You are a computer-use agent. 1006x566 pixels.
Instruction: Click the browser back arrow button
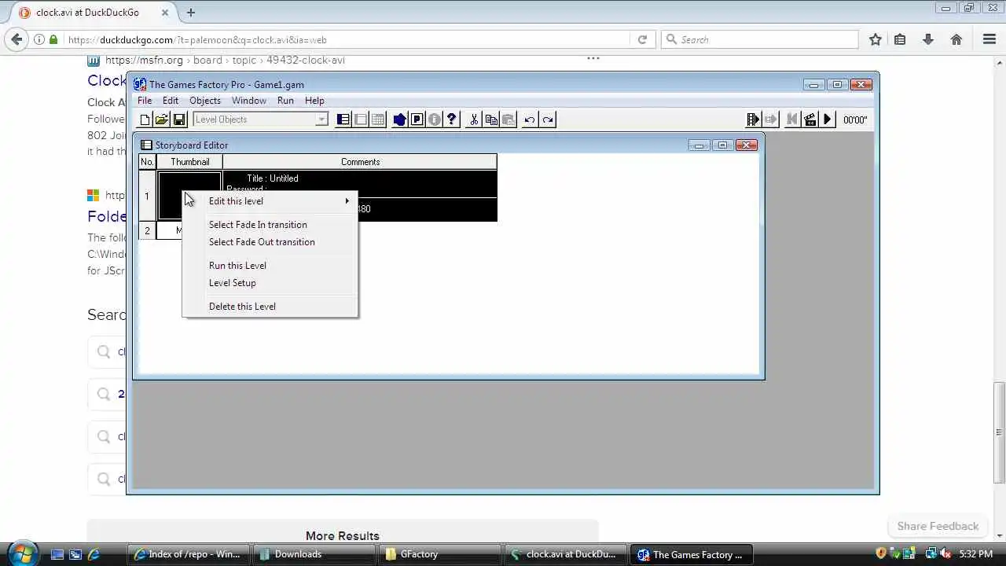(17, 39)
